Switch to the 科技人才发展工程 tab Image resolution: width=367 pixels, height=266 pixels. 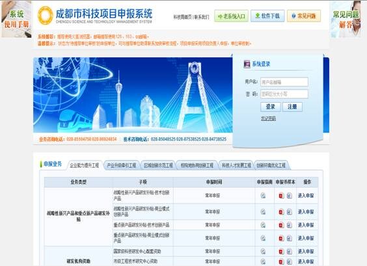236,165
